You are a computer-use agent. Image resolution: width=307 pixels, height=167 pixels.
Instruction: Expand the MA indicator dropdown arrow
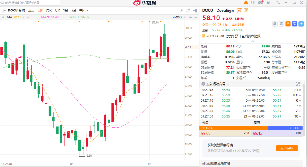(3, 17)
